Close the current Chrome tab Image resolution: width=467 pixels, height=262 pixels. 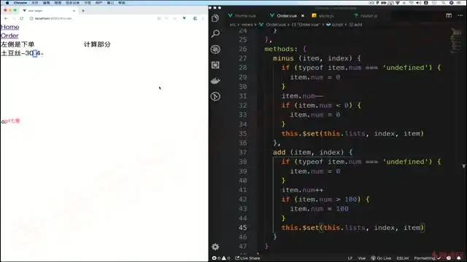coord(74,11)
